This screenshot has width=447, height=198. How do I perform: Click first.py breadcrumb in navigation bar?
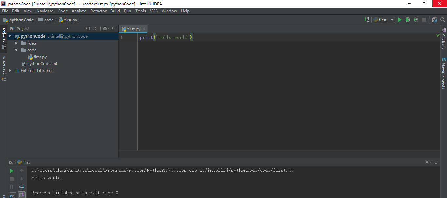click(x=68, y=20)
